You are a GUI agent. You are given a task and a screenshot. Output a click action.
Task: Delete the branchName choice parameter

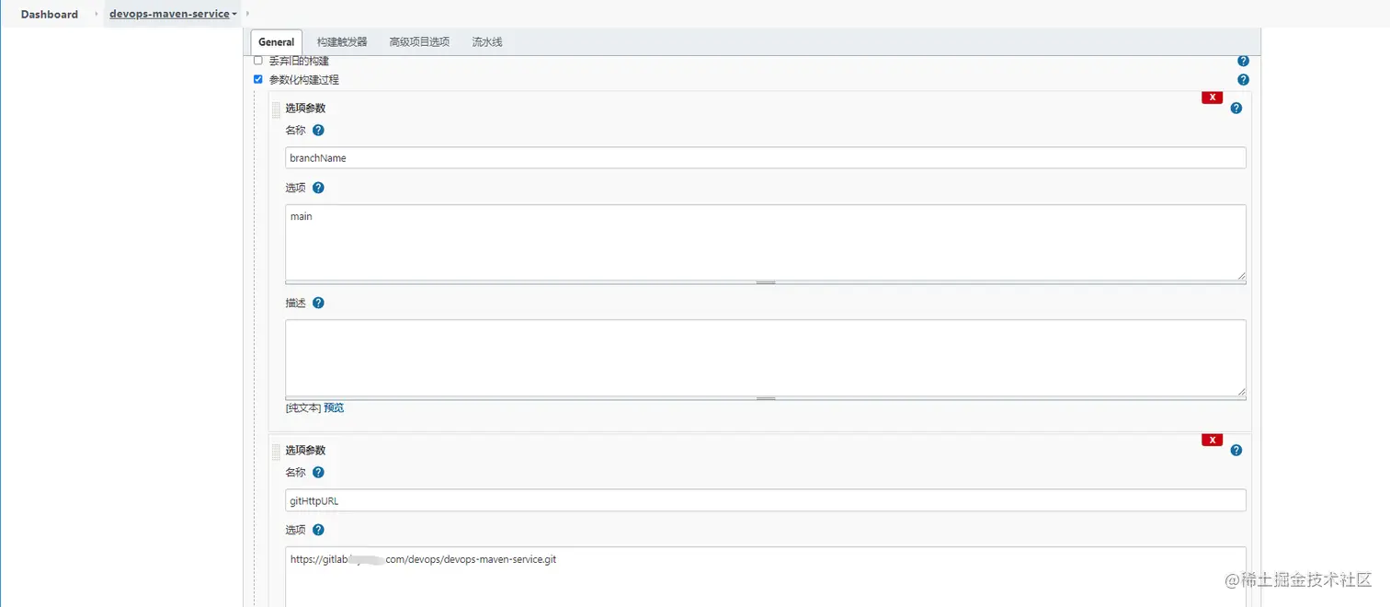pyautogui.click(x=1212, y=97)
